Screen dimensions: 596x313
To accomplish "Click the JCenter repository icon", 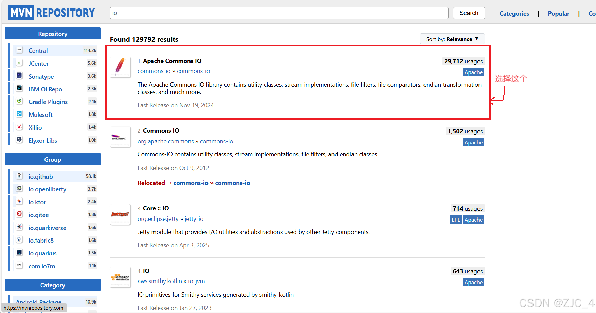I will pyautogui.click(x=19, y=63).
